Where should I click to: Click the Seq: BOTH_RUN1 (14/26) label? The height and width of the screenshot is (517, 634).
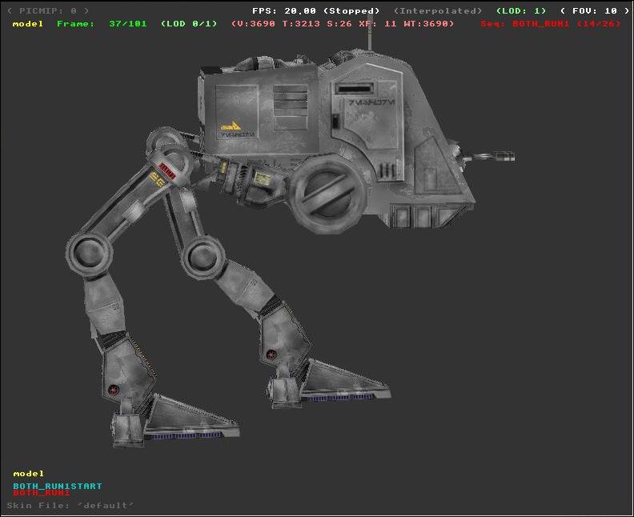click(551, 24)
